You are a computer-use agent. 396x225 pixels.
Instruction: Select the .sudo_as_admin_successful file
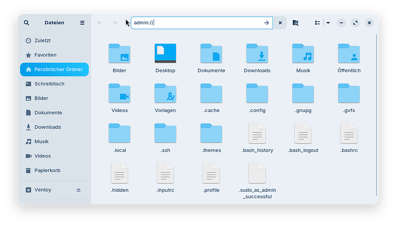tap(257, 173)
